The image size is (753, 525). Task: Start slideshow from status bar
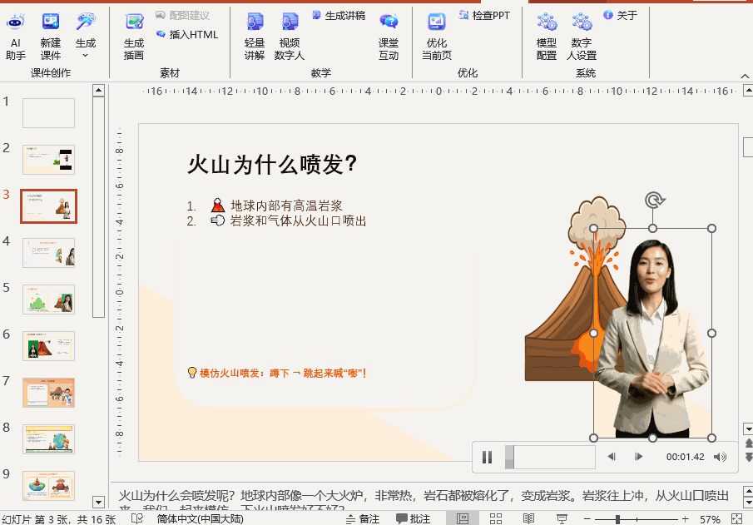[x=562, y=518]
